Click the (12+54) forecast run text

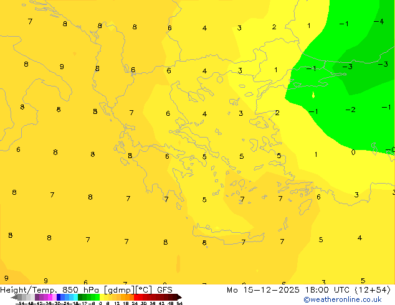click(373, 290)
